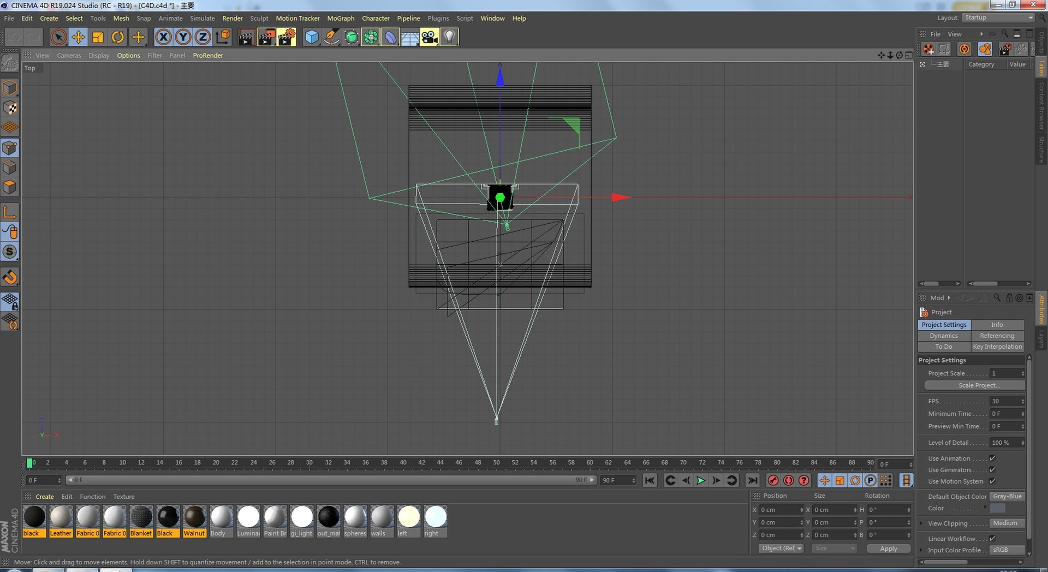Switch to the Dynamics tab
This screenshot has width=1048, height=572.
[x=944, y=336]
